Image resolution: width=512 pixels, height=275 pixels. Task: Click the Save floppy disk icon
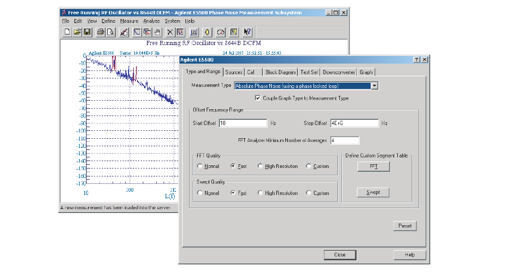pos(87,32)
